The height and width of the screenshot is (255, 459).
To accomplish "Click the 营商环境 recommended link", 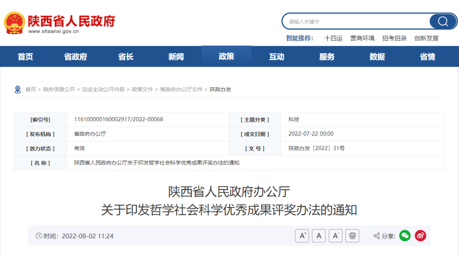I will click(x=362, y=38).
